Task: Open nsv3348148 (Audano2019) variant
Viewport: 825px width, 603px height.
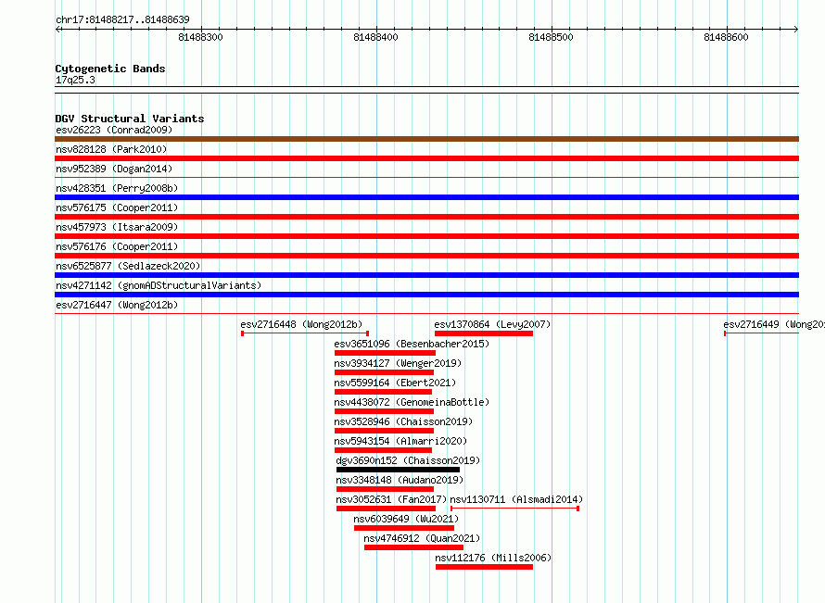Action: pyautogui.click(x=400, y=480)
